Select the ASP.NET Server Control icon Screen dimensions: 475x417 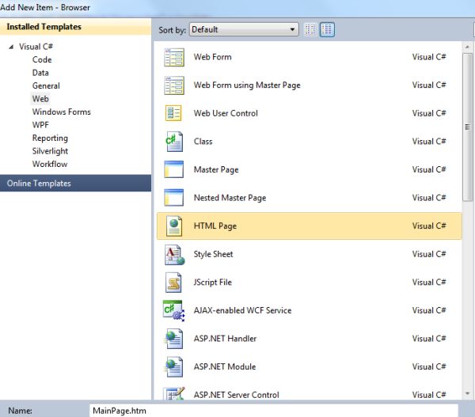(173, 393)
